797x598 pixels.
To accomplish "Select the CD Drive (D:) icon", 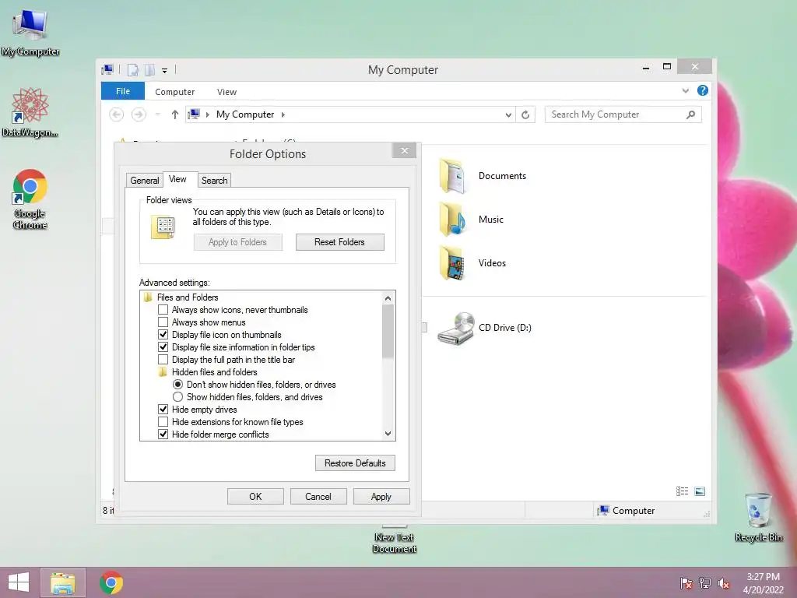I will pos(455,328).
